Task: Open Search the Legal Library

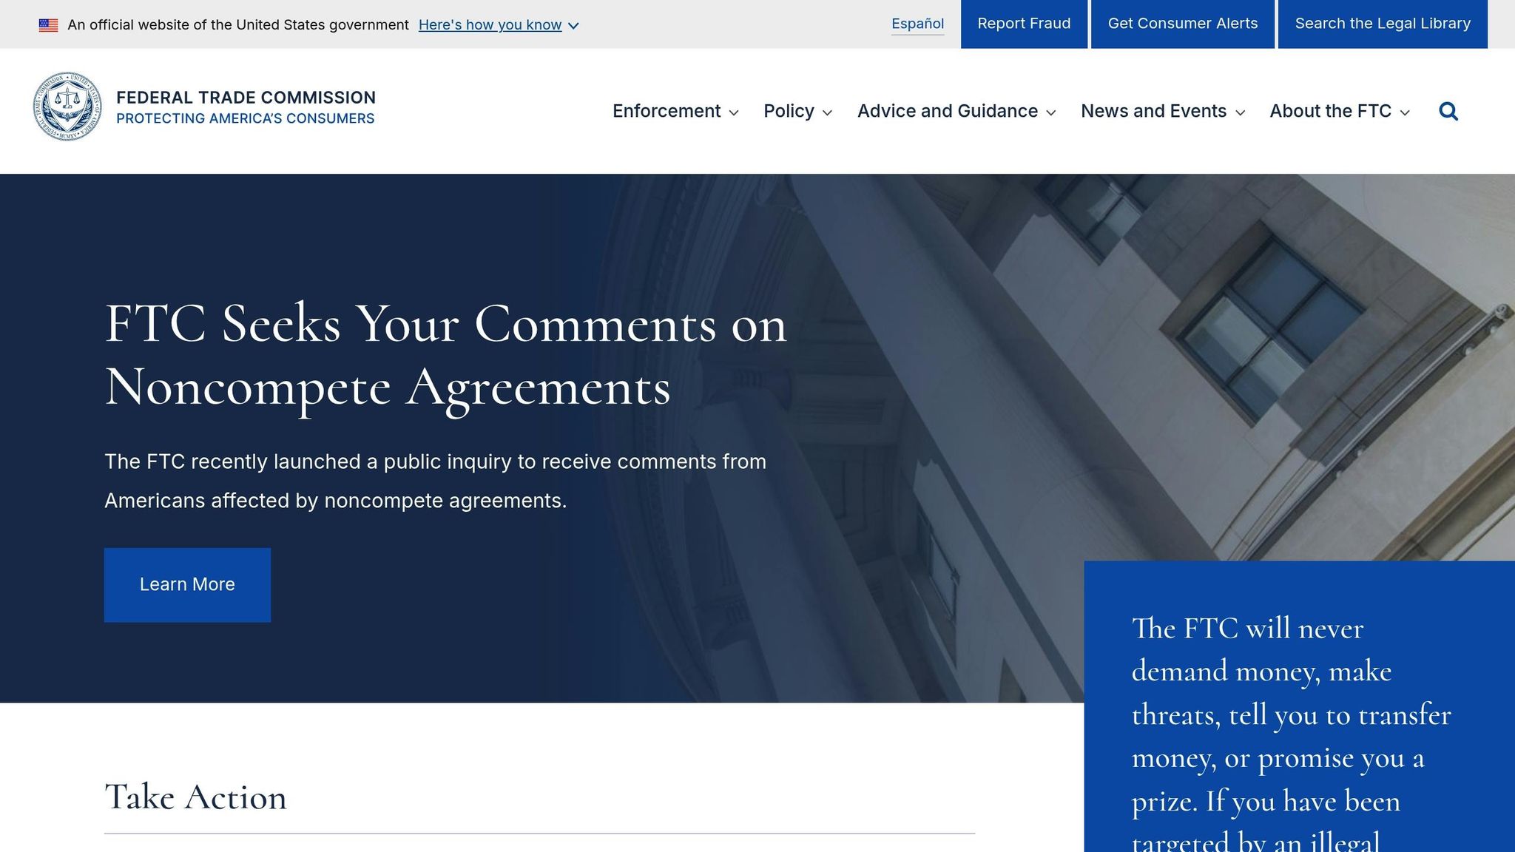Action: tap(1382, 24)
